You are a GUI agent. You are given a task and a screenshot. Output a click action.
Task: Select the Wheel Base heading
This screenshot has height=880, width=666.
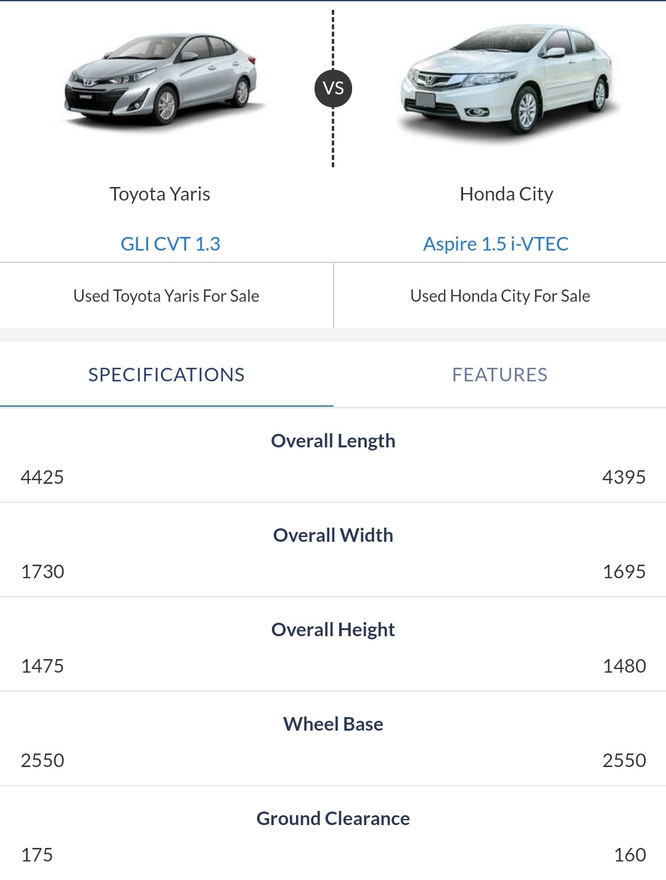point(333,724)
